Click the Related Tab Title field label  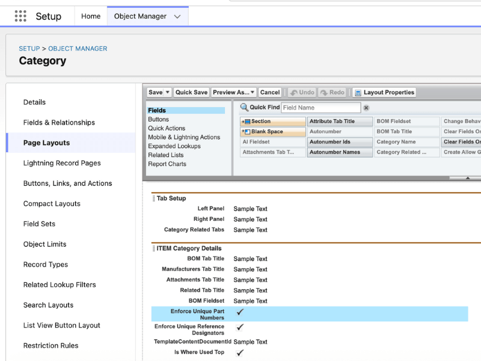202,290
